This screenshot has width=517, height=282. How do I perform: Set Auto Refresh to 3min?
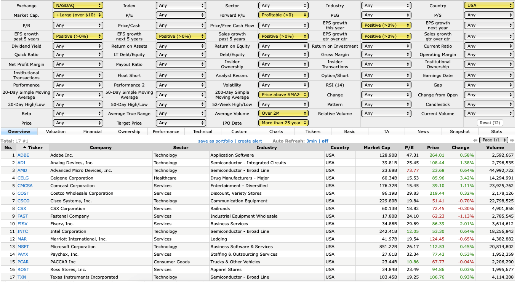pyautogui.click(x=312, y=141)
